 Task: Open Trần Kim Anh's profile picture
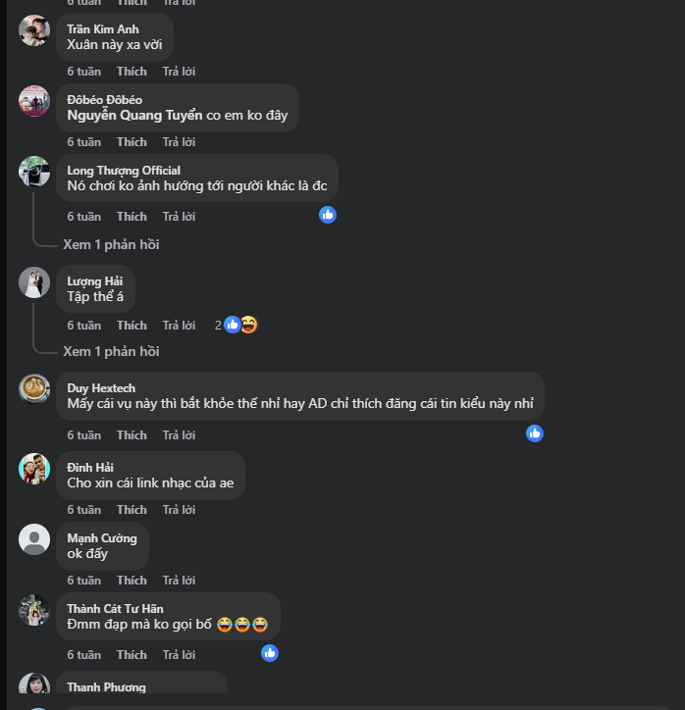[x=34, y=30]
